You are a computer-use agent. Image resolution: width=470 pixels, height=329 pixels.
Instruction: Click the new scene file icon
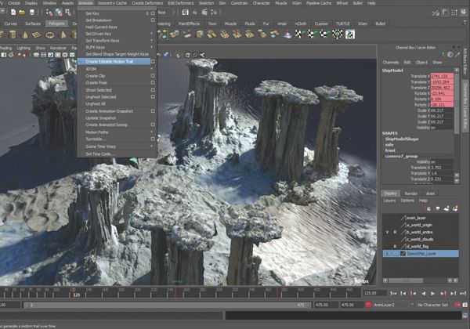click(13, 13)
